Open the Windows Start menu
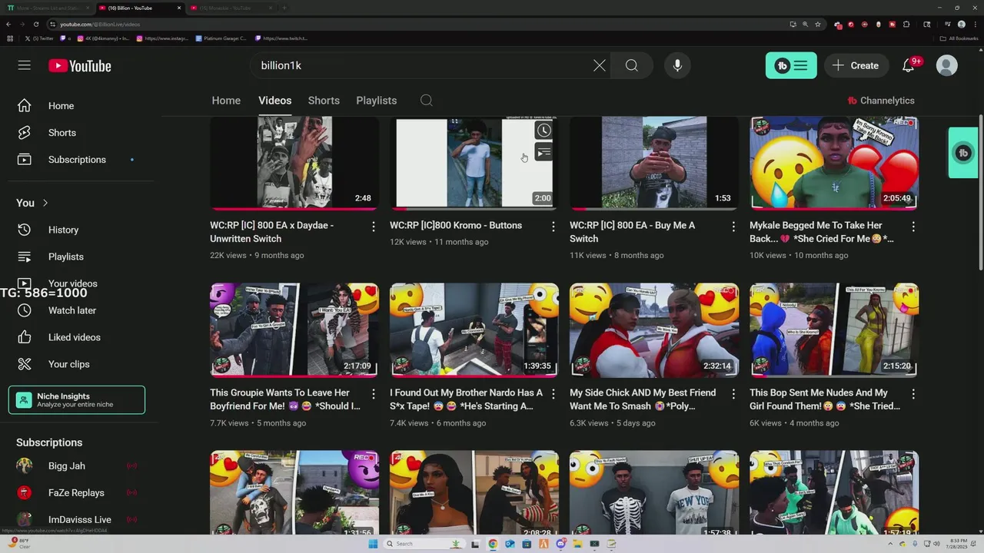The height and width of the screenshot is (553, 984). (373, 544)
